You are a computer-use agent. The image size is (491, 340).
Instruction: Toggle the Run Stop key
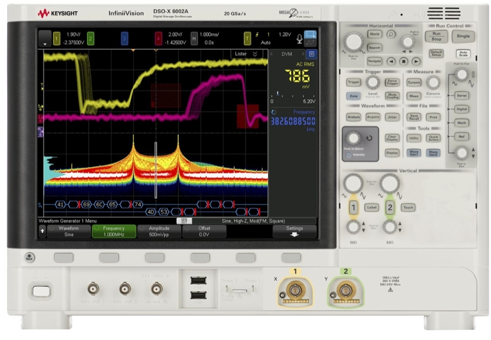(x=436, y=36)
